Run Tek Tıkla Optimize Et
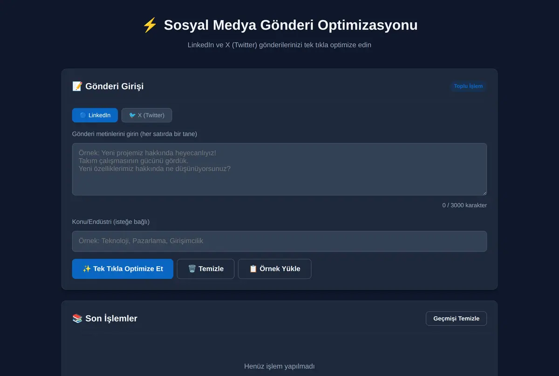This screenshot has height=376, width=559. [x=123, y=269]
